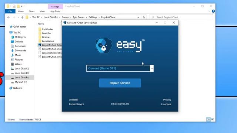Open recent locations dropdown arrow
The height and width of the screenshot is (133, 237).
click(19, 17)
